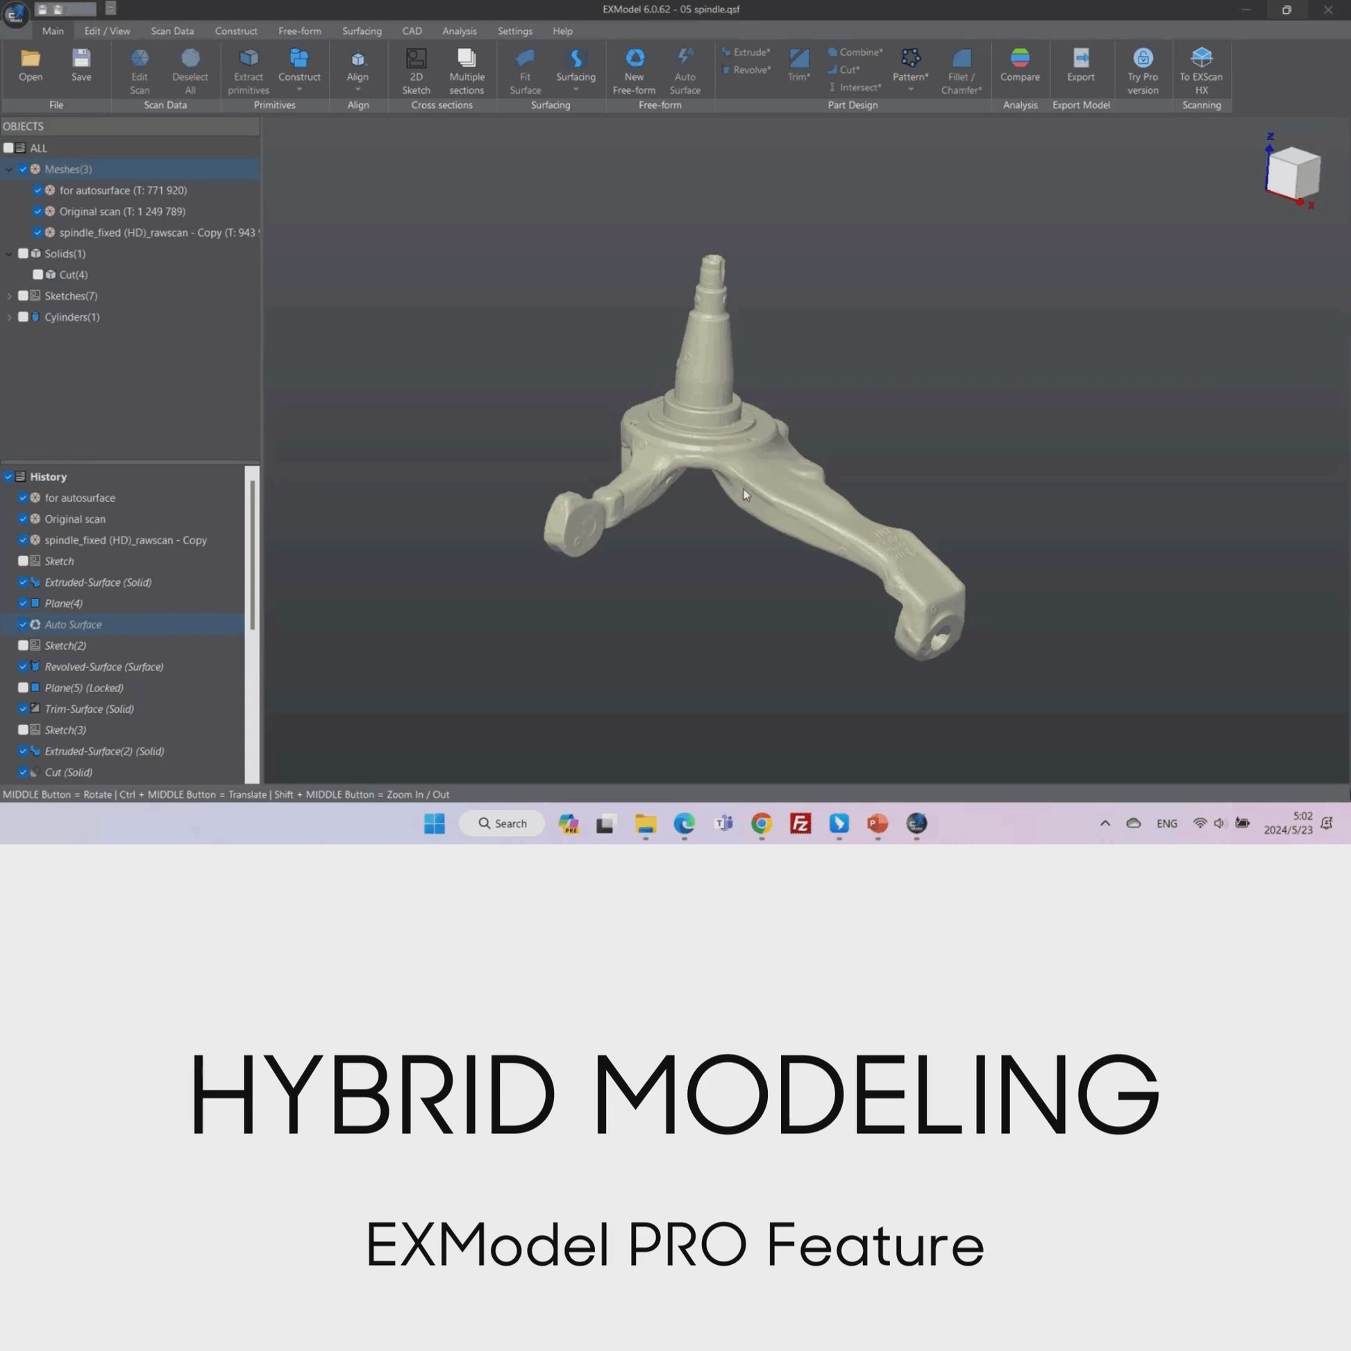
Task: Click the 2D Sketch tool icon
Action: (416, 59)
